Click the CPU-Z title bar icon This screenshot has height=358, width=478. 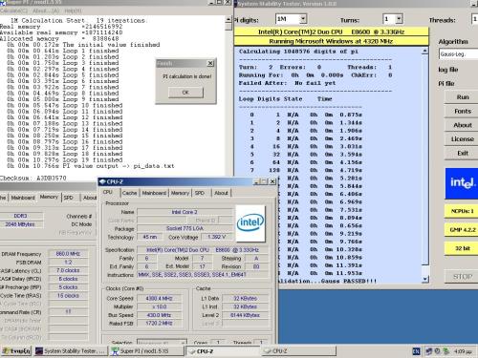click(x=102, y=181)
